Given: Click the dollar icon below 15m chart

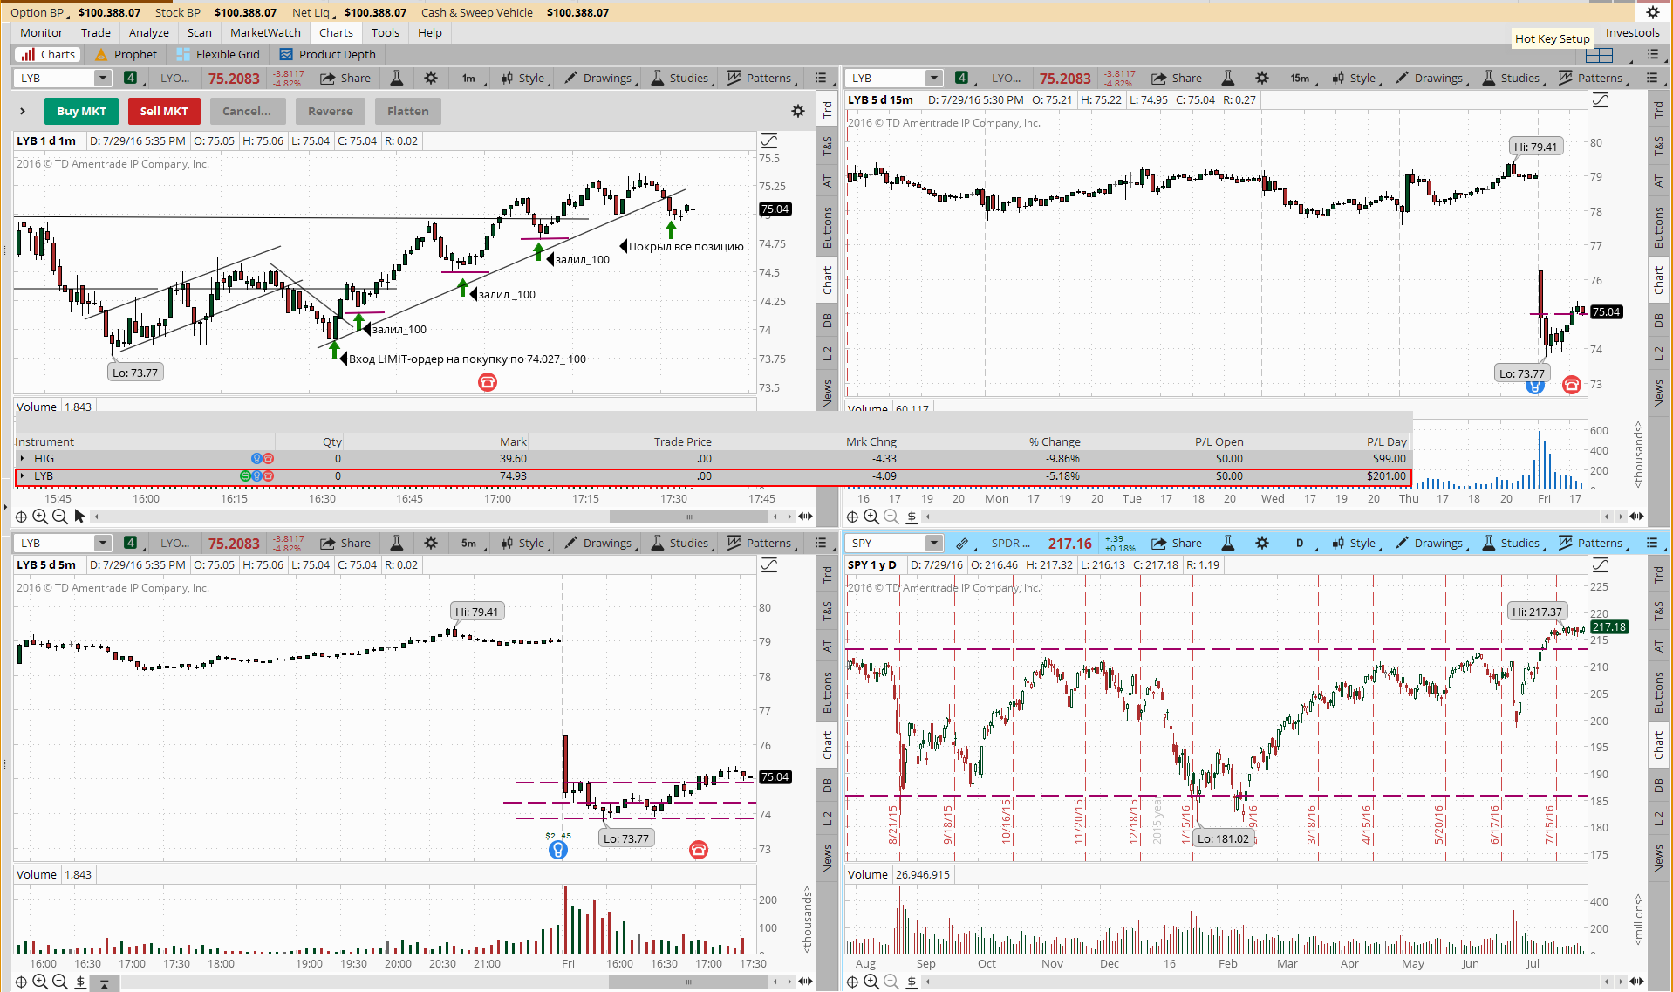Looking at the screenshot, I should tap(912, 517).
